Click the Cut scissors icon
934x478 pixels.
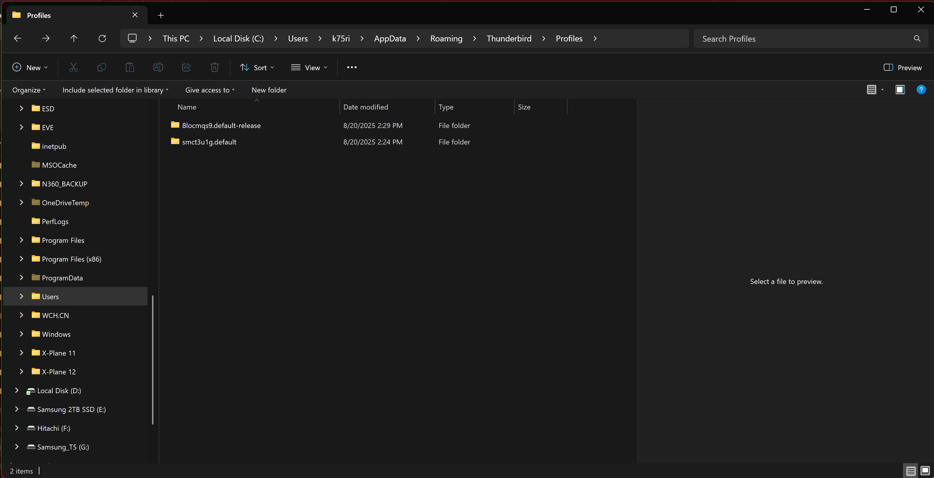[x=73, y=67]
